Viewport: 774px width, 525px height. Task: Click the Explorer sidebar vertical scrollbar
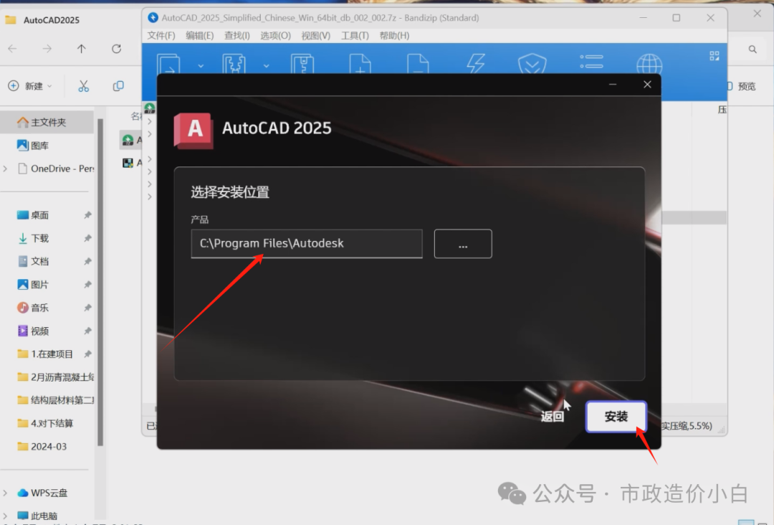[100, 282]
